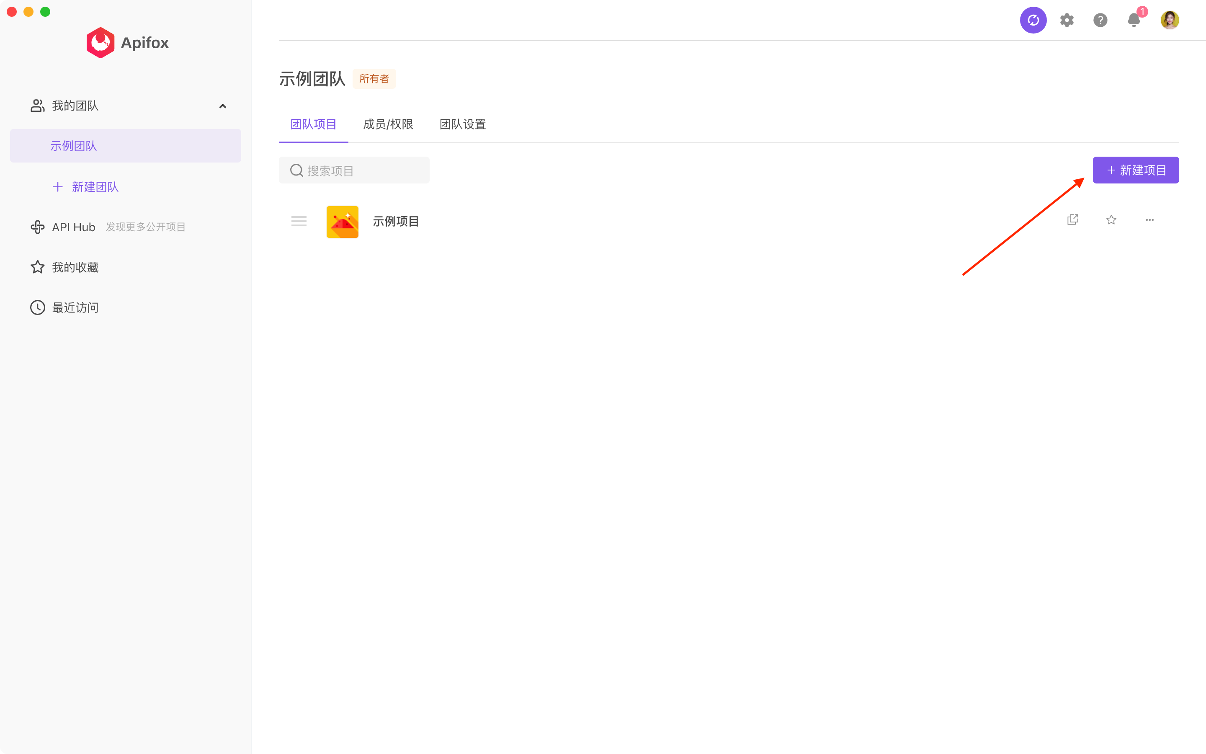The image size is (1206, 754).
Task: Click the purple sync refresh icon
Action: 1033,21
